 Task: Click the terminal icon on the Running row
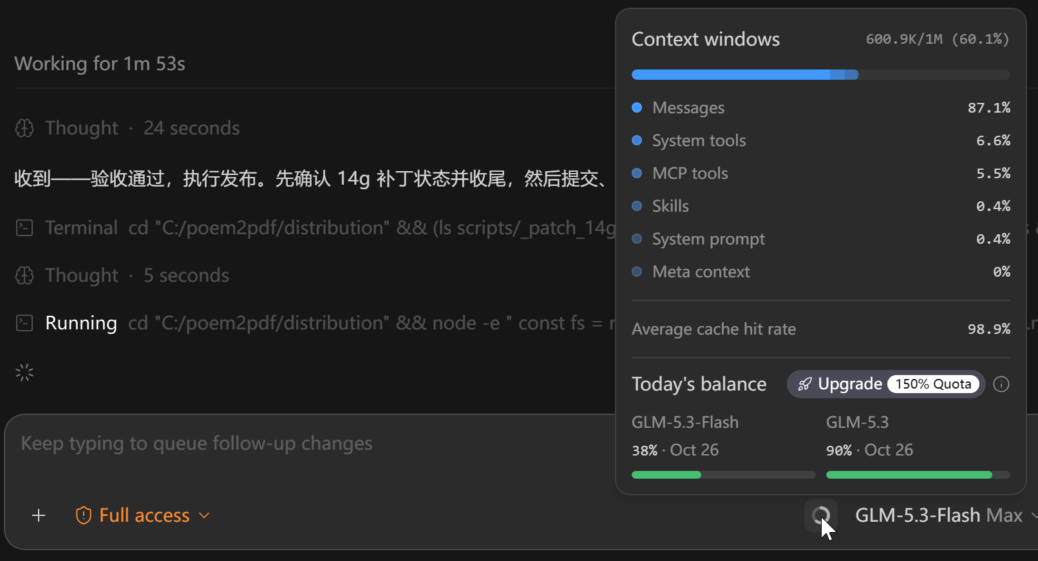point(24,323)
